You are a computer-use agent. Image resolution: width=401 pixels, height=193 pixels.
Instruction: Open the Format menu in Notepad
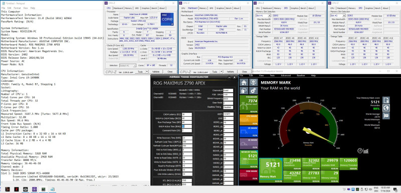[x=17, y=8]
